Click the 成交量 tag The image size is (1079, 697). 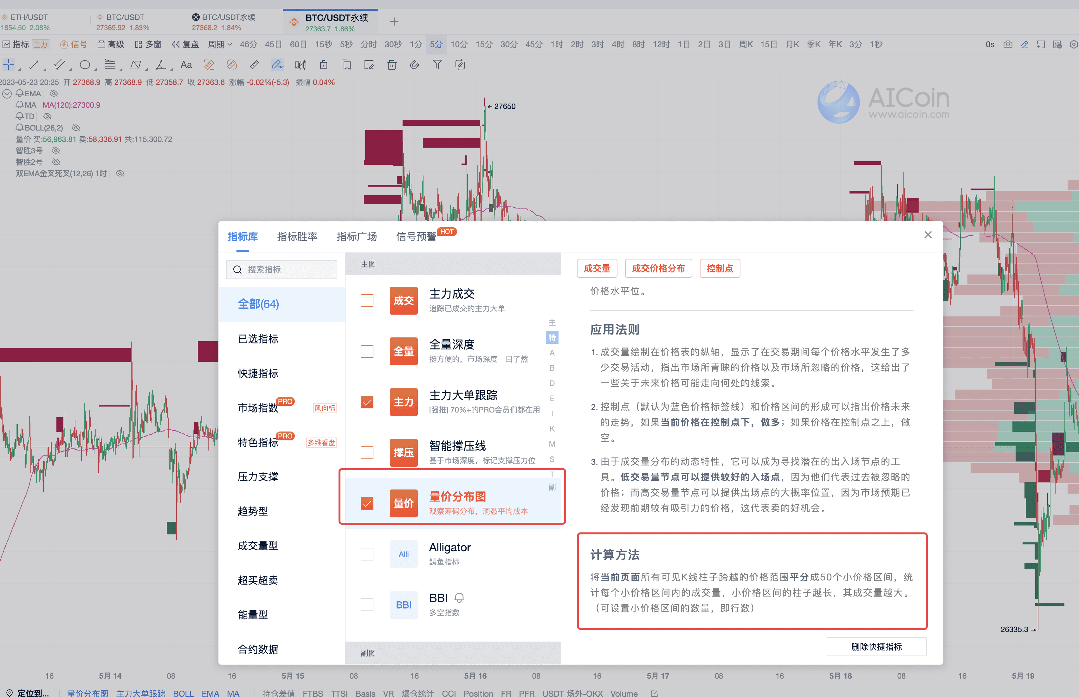click(x=597, y=268)
